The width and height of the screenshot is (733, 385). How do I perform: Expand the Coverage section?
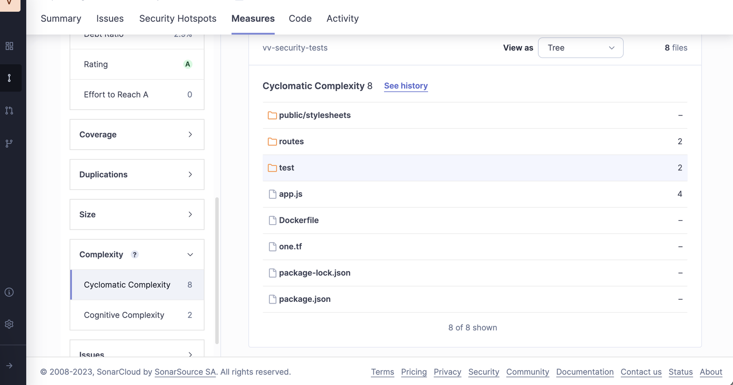tap(136, 135)
